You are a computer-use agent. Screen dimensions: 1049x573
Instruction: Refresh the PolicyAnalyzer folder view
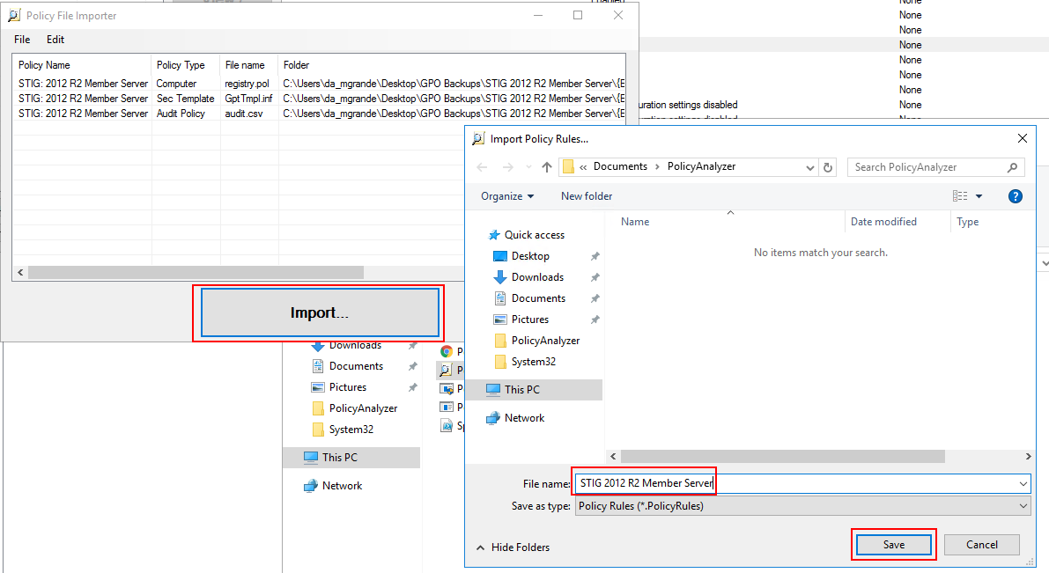pos(829,166)
